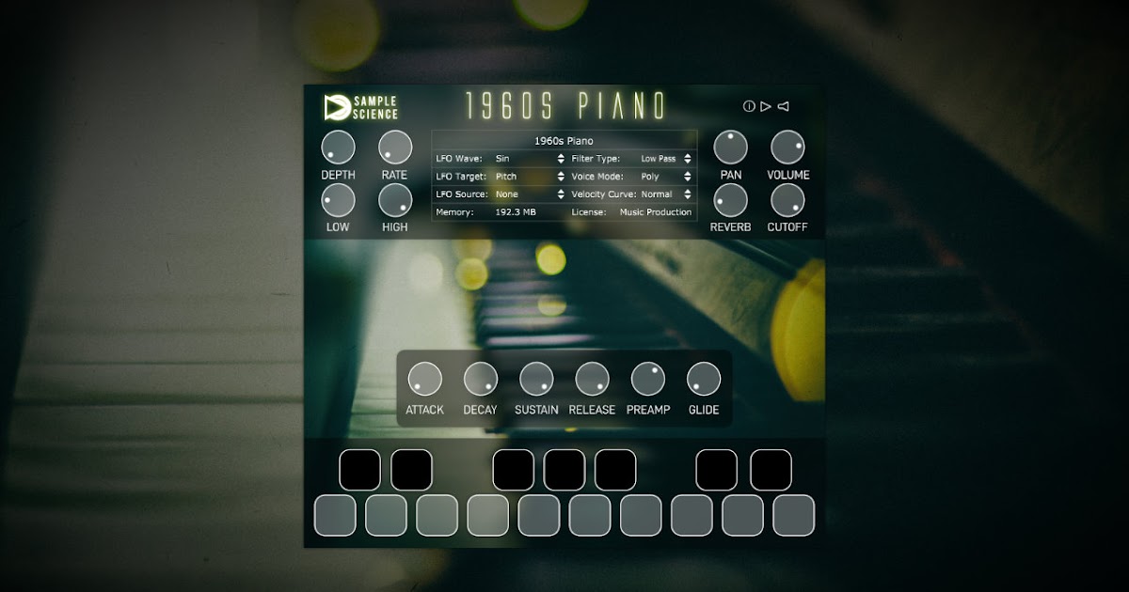Select the ATTACK knob
Screen dimensions: 1129x592
(424, 379)
